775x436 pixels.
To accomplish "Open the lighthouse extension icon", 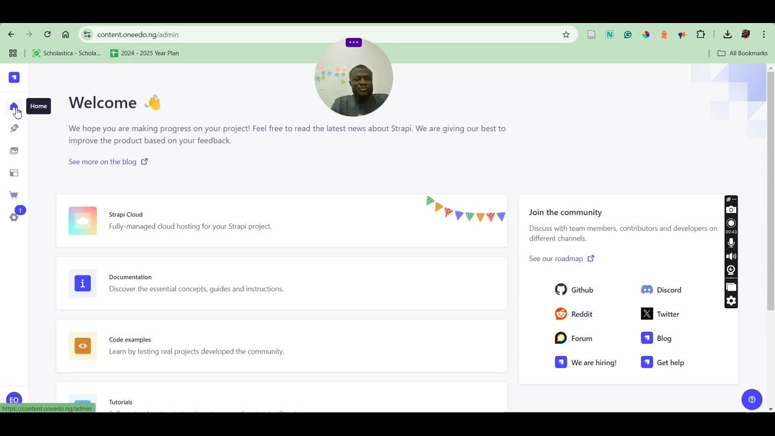I will pyautogui.click(x=664, y=35).
